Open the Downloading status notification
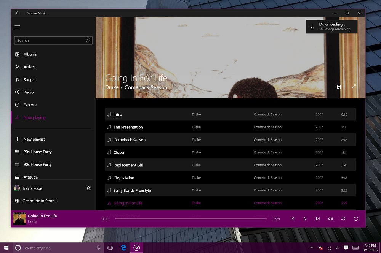 point(331,27)
